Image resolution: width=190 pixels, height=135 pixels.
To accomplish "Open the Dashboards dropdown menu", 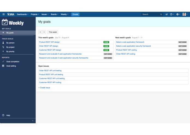I will click(x=22, y=14).
